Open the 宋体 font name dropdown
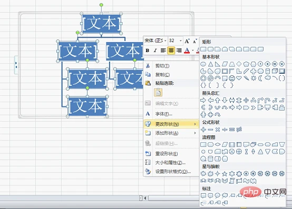Screen dimensions: 292x209 tap(165, 41)
